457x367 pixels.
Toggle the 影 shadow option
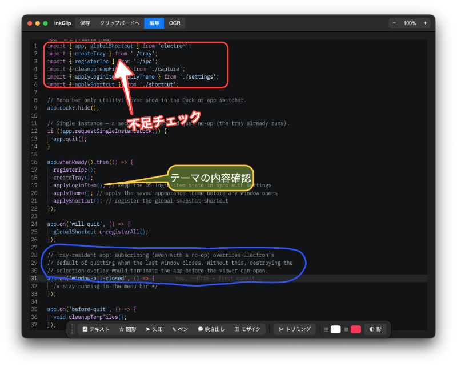click(375, 329)
